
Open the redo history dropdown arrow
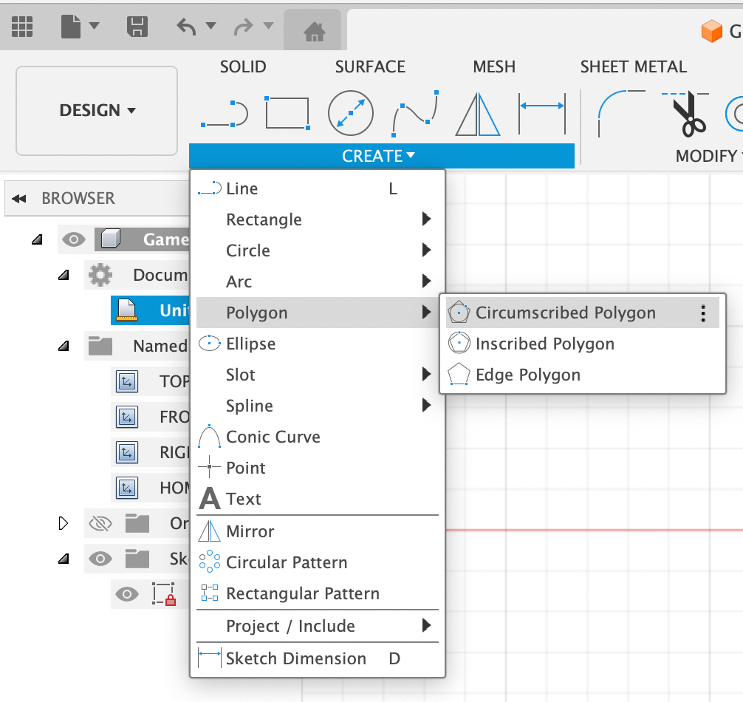click(269, 25)
